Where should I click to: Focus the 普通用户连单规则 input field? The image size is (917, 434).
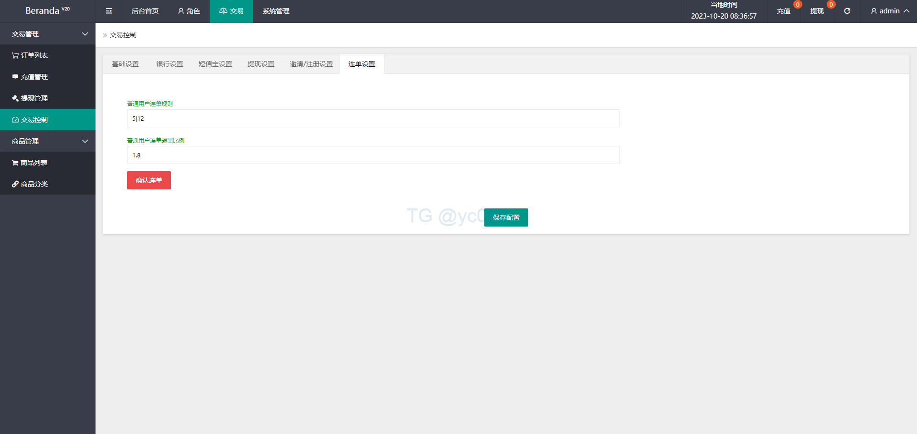[x=373, y=118]
